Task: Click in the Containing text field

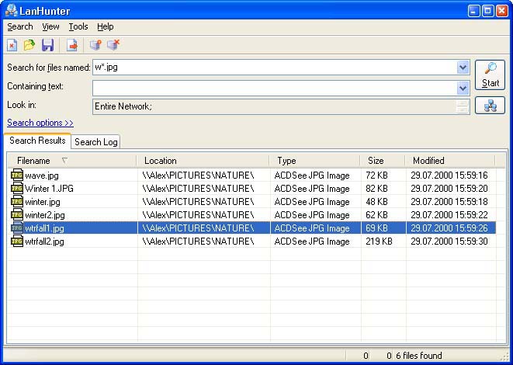Action: 275,88
